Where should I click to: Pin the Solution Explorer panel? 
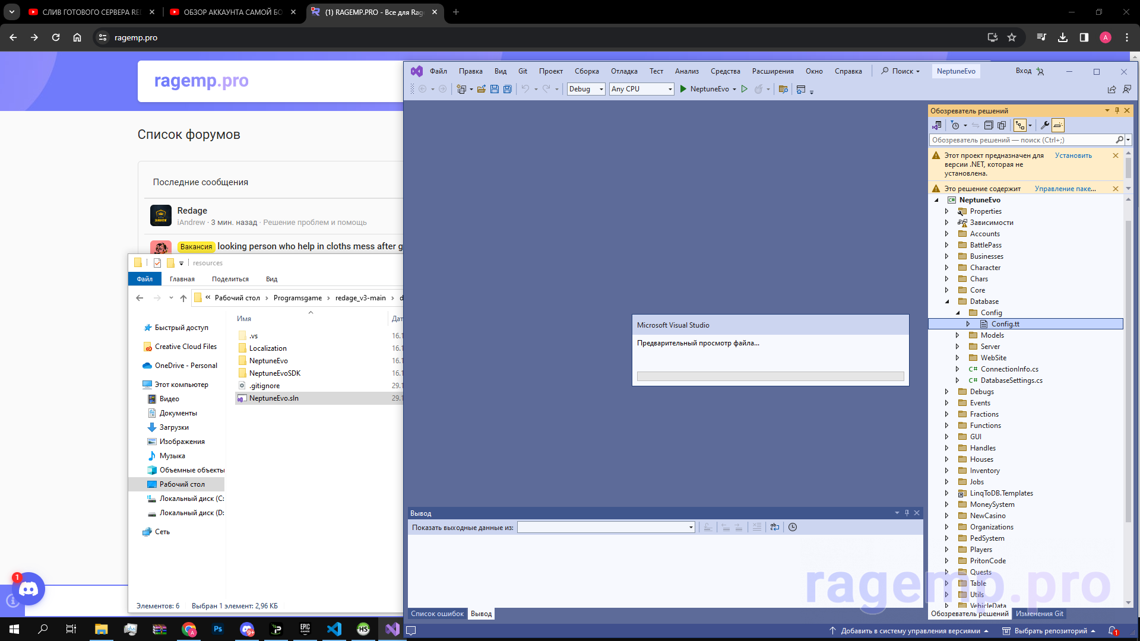pyautogui.click(x=1117, y=110)
